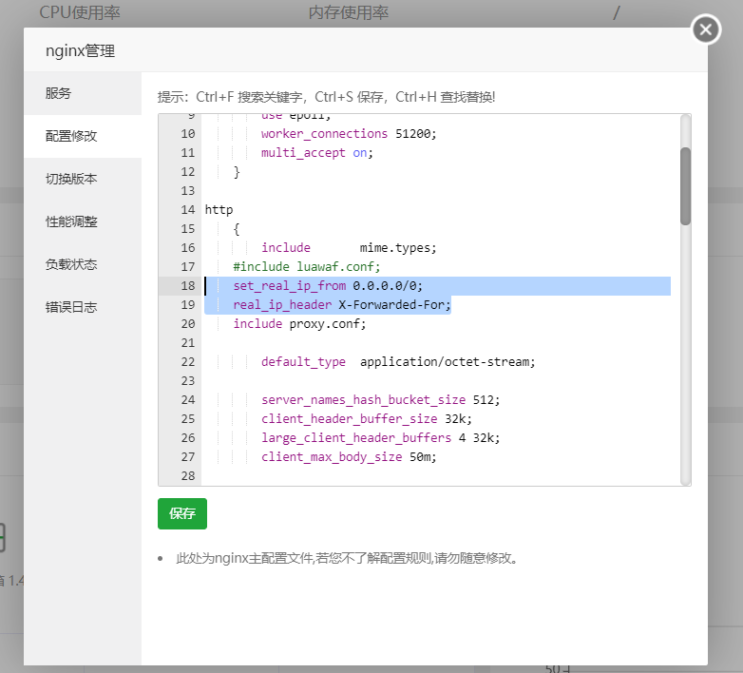Click CPU使用率 label in background page
This screenshot has width=743, height=673.
80,12
